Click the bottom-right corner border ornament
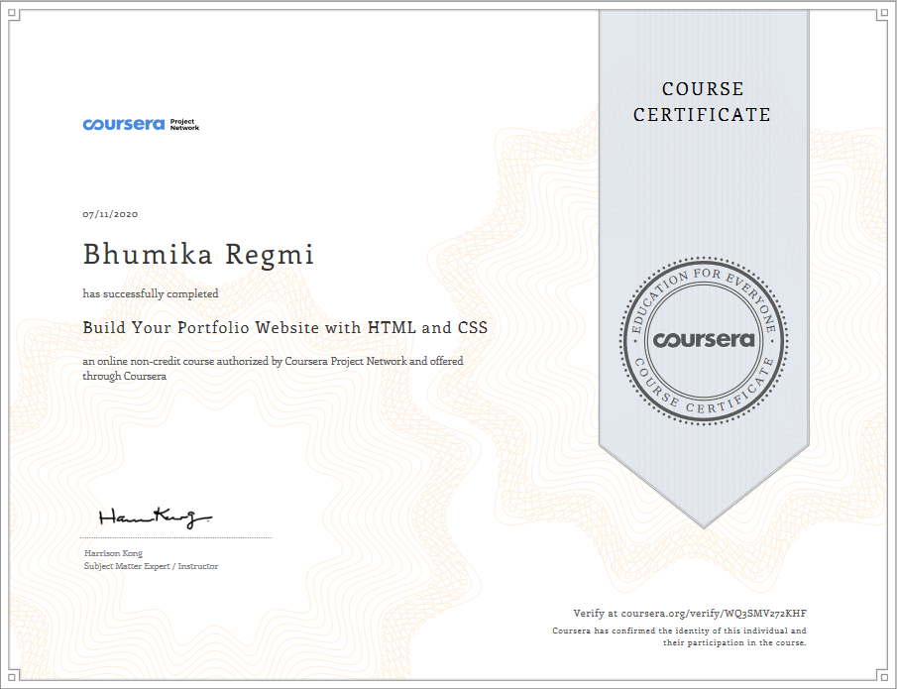The image size is (897, 689). (883, 675)
